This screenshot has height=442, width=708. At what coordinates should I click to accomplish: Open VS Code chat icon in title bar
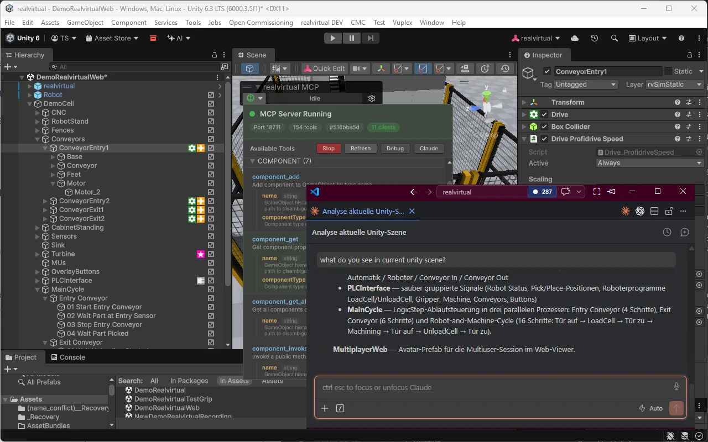tap(565, 192)
